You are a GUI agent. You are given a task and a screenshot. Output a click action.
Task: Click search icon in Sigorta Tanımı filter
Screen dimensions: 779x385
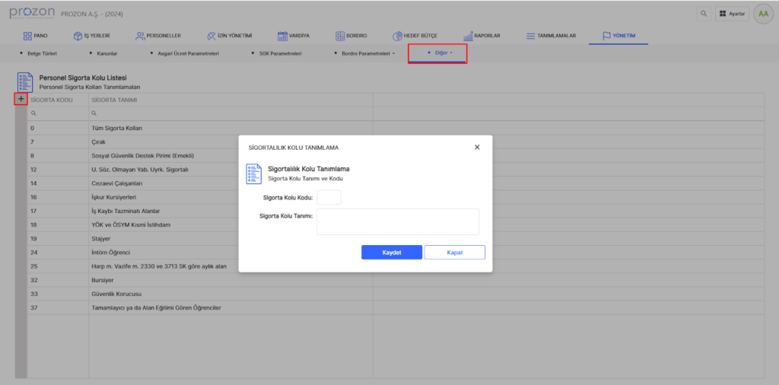(x=94, y=113)
